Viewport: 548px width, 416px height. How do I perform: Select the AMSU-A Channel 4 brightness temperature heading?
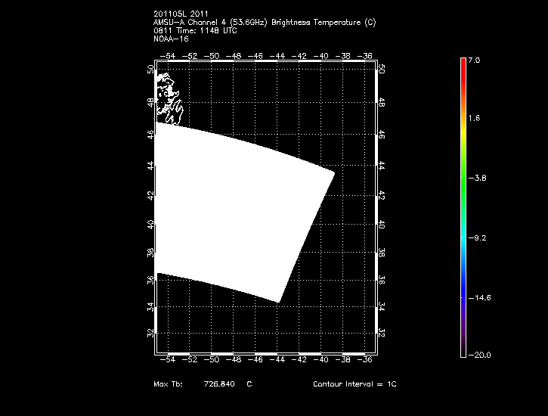pos(263,23)
